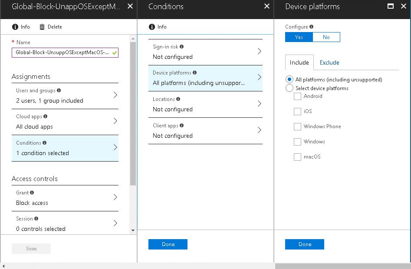Switch to the Include tab
Screen dimensions: 411x269
click(299, 62)
